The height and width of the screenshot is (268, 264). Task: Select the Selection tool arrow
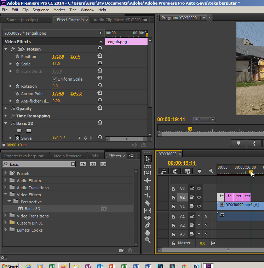[148, 159]
